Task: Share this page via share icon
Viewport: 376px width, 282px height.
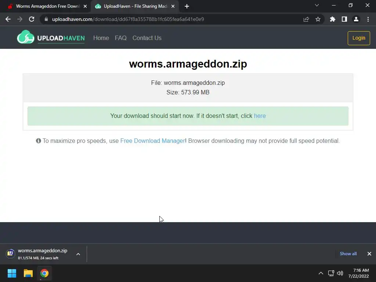Action: click(306, 19)
